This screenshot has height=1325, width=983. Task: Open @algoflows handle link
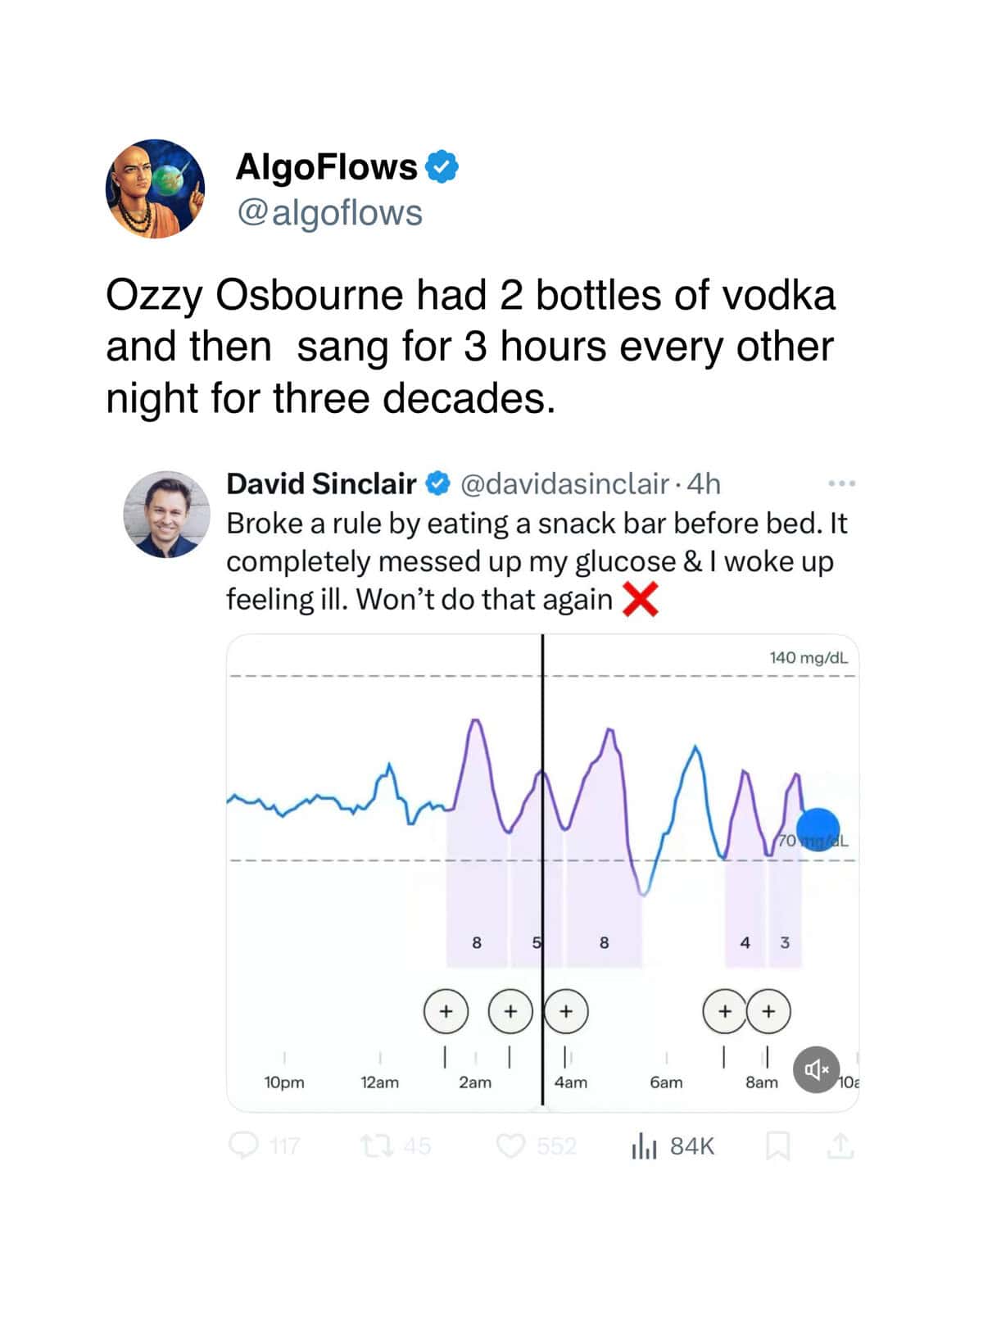329,213
